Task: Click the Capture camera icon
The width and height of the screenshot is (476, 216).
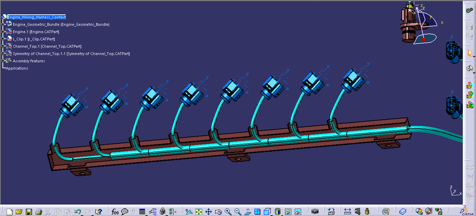Action: (315, 211)
